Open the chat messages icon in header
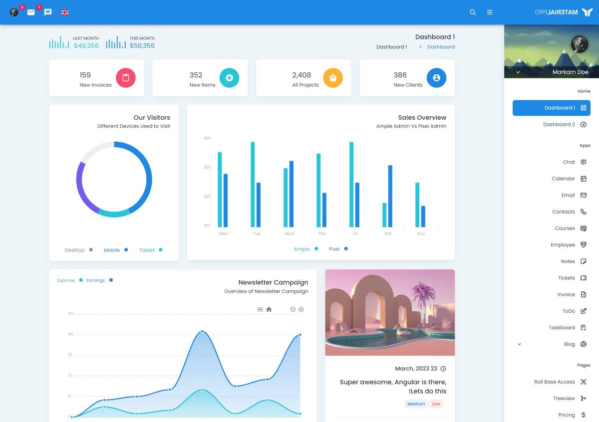 pyautogui.click(x=48, y=12)
